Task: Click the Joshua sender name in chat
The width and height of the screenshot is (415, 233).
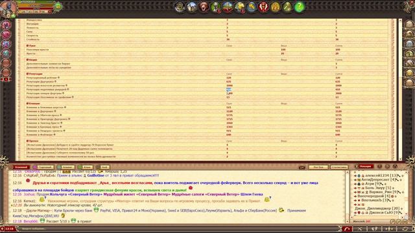Action: 29,194
